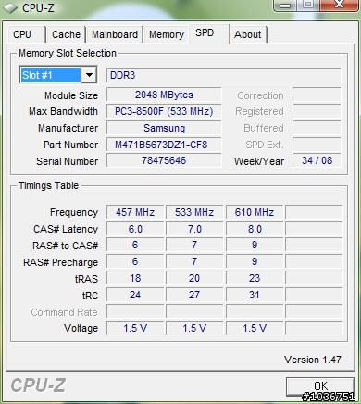Click the 610 MHz frequency cell
This screenshot has width=361, height=404.
(255, 212)
